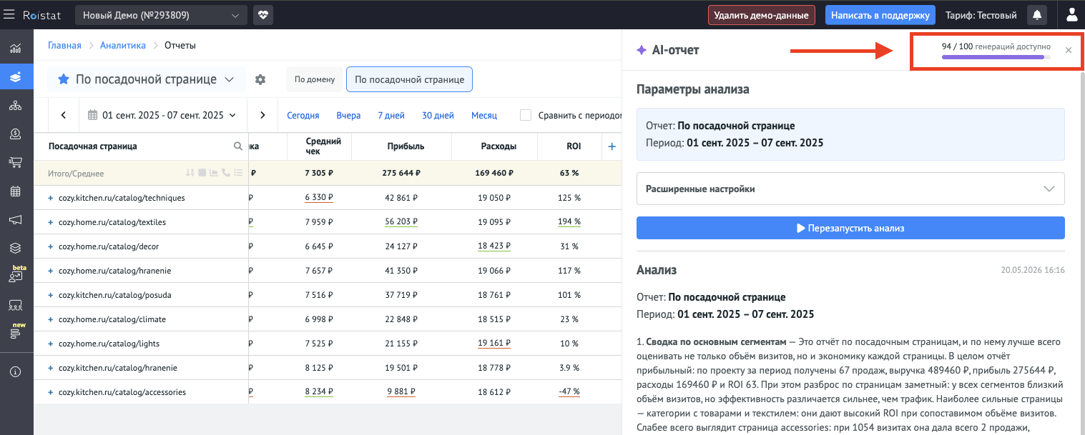Expand Расширенные настройки section
Viewport: 1085px width, 435px height.
(x=850, y=189)
